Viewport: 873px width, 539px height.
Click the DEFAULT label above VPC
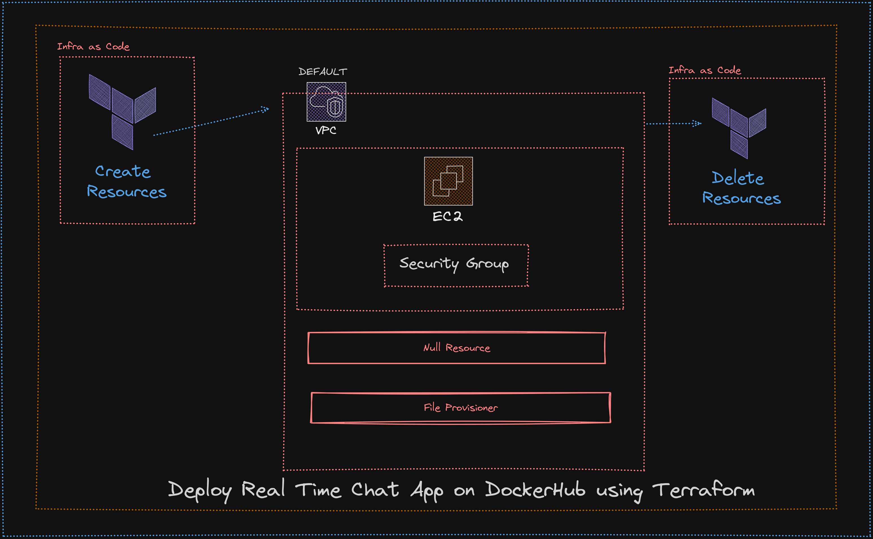(x=323, y=72)
